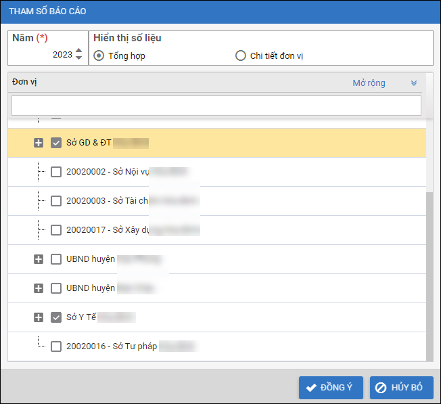Tick the 20020017 Sở Xây dựng checkbox
Screen dimensions: 441x404
tap(56, 230)
